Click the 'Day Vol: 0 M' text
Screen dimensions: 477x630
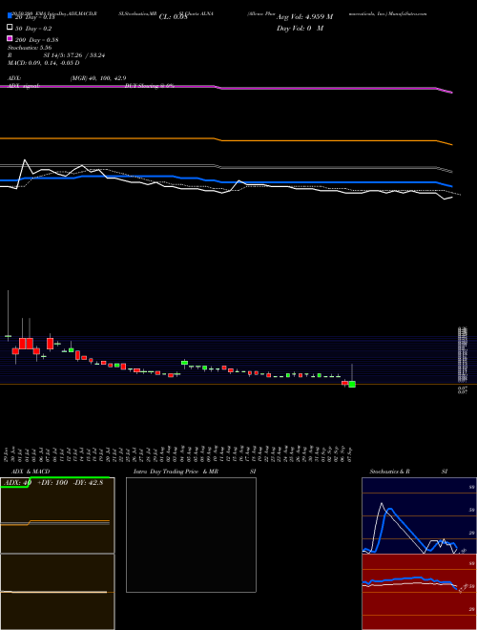click(300, 29)
